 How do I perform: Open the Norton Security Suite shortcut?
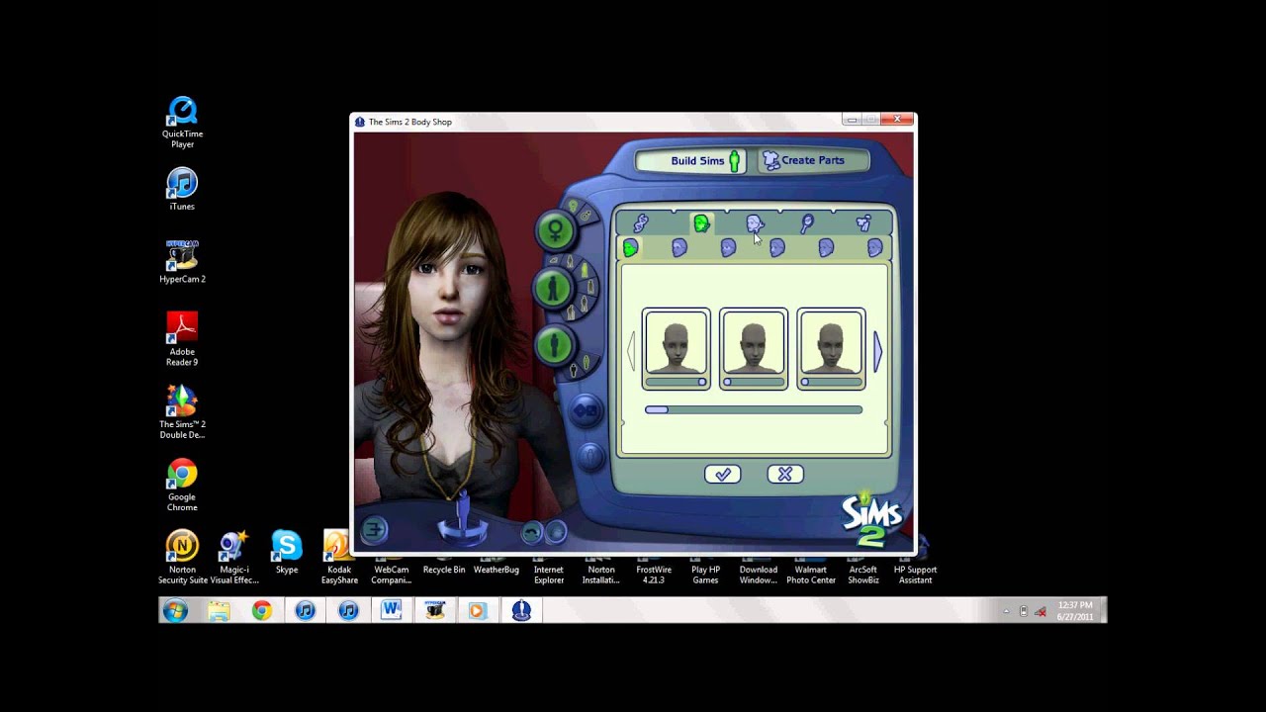182,557
